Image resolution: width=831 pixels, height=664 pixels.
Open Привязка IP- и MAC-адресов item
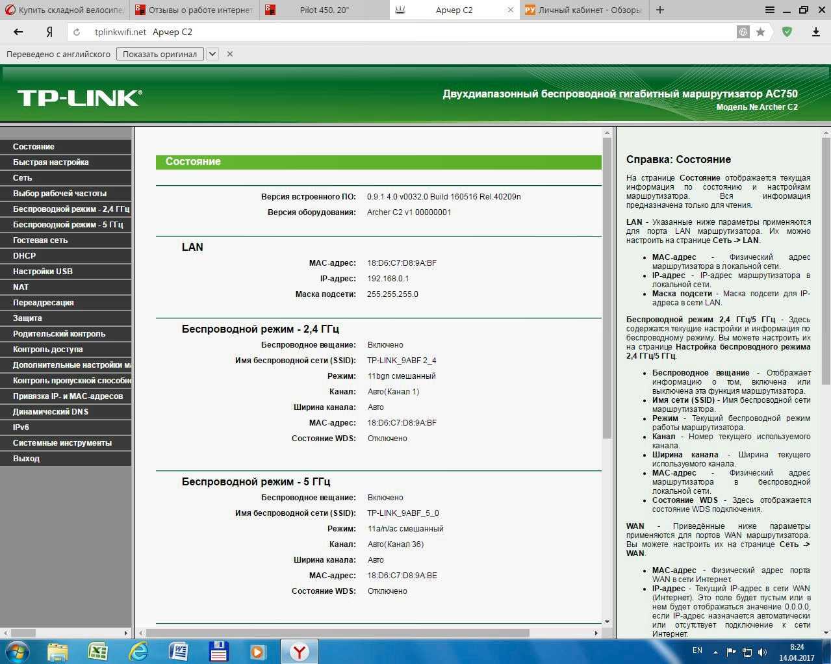pyautogui.click(x=66, y=396)
